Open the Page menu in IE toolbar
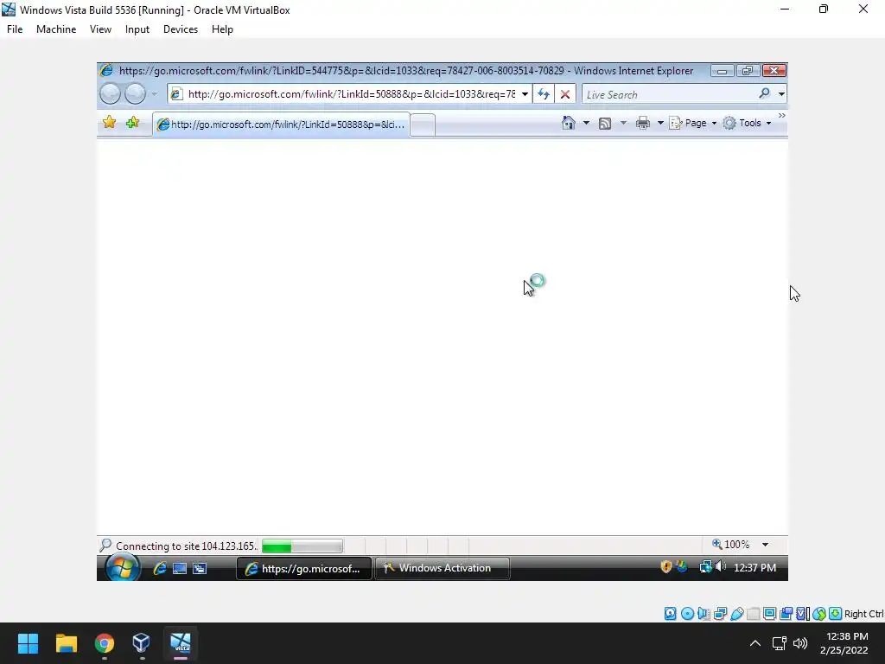885x664 pixels. pos(692,123)
